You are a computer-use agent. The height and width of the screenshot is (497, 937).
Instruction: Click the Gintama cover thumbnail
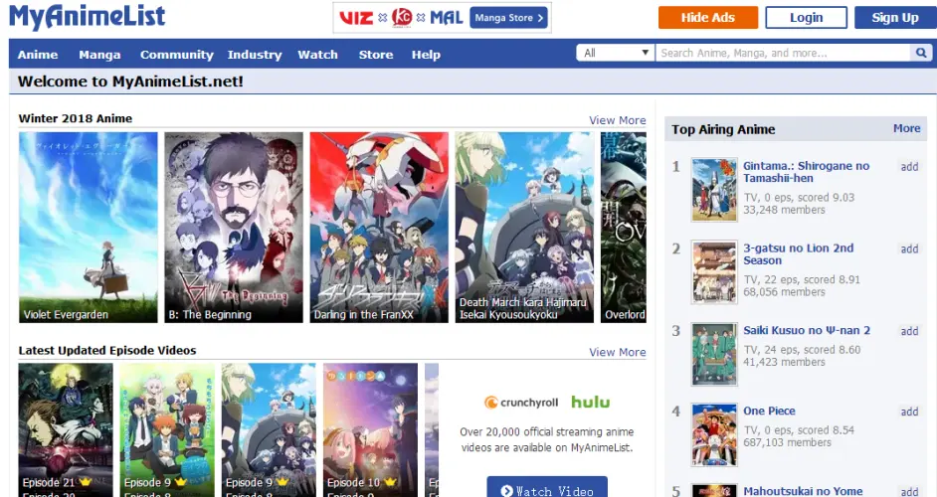[x=714, y=190]
